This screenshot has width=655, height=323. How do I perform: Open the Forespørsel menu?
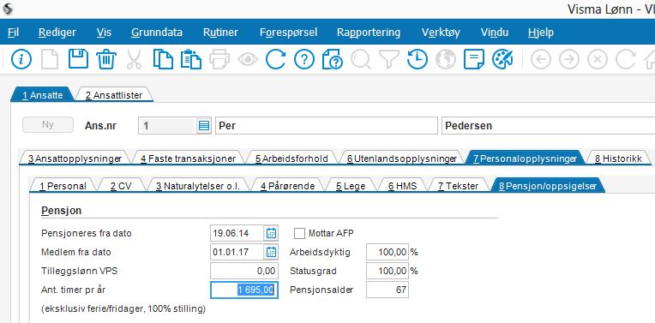(x=288, y=33)
